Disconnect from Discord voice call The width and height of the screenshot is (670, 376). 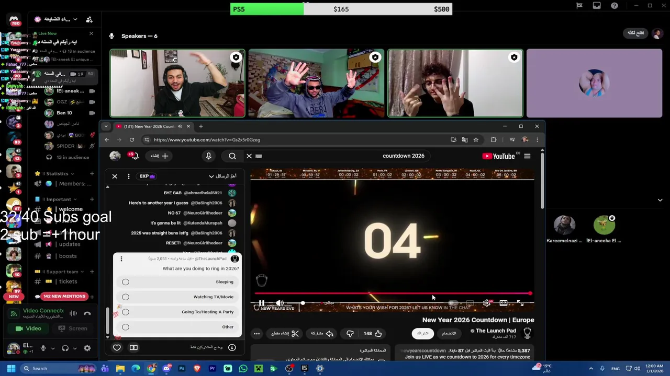(x=87, y=313)
